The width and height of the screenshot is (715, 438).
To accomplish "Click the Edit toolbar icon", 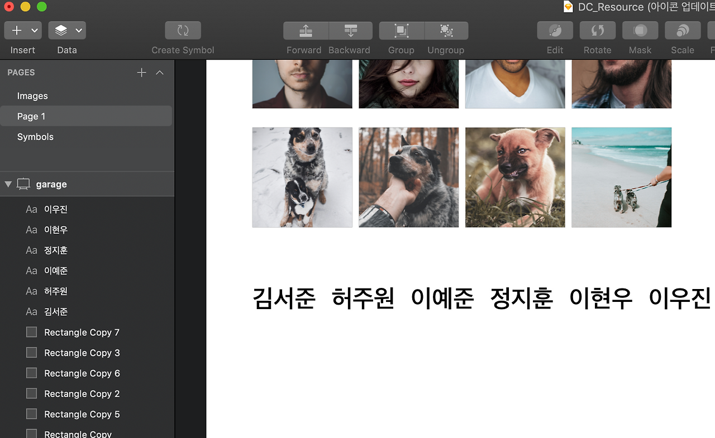I will click(555, 31).
